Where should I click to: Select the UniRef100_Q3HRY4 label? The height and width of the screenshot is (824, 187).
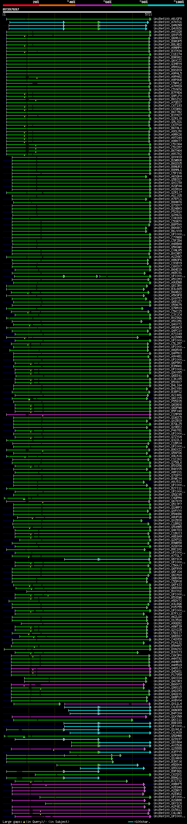click(168, 64)
